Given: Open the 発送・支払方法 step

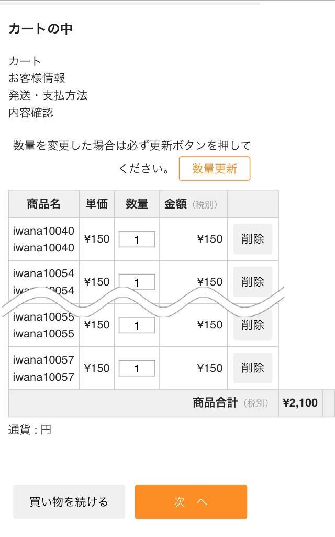Looking at the screenshot, I should [48, 95].
